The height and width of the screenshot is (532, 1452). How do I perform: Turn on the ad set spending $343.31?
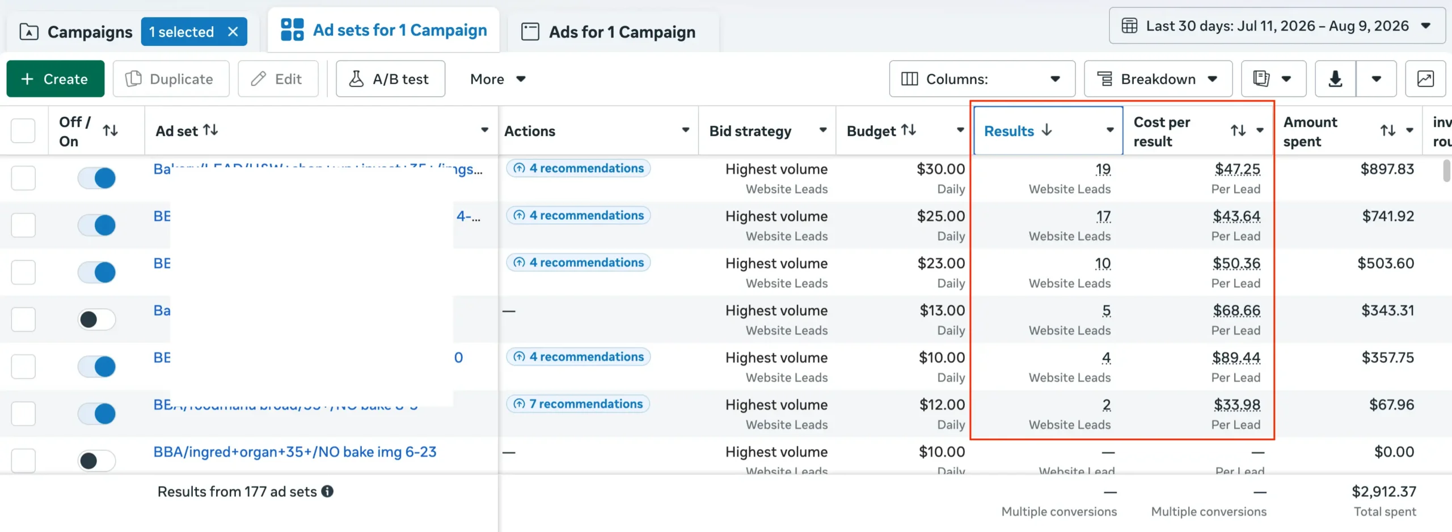(x=97, y=319)
